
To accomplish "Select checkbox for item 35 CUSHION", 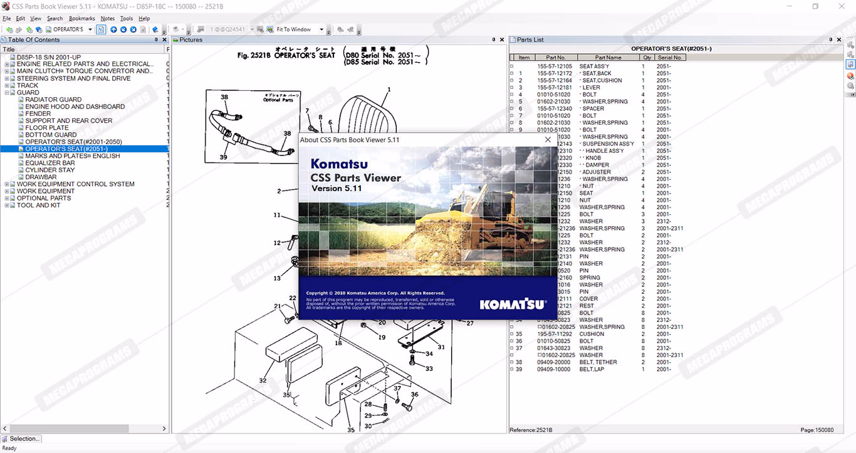I will 512,335.
